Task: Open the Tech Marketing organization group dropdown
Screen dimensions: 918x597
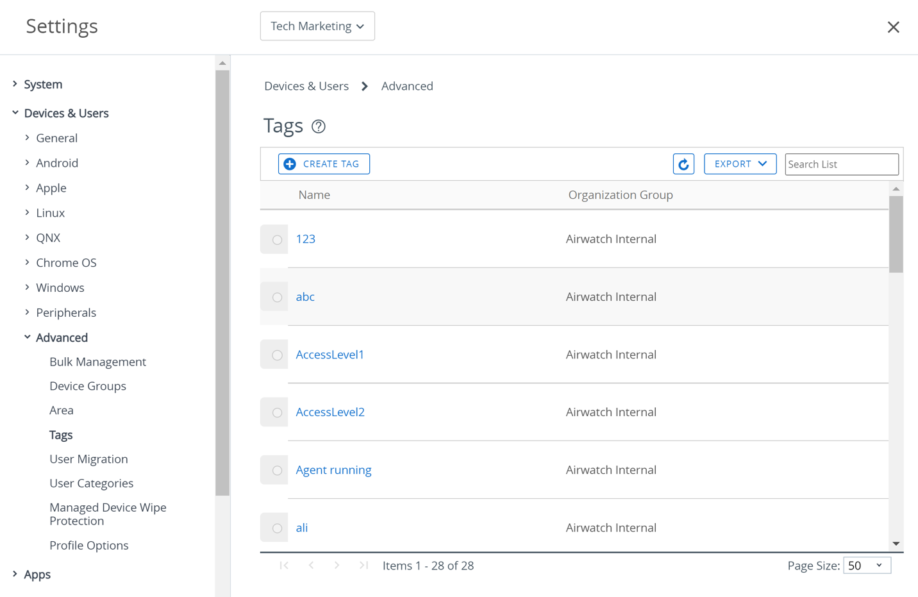Action: coord(317,26)
